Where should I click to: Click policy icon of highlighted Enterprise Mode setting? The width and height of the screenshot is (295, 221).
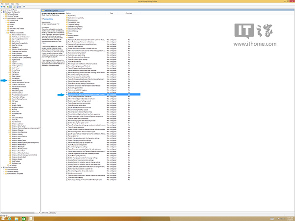click(67, 94)
